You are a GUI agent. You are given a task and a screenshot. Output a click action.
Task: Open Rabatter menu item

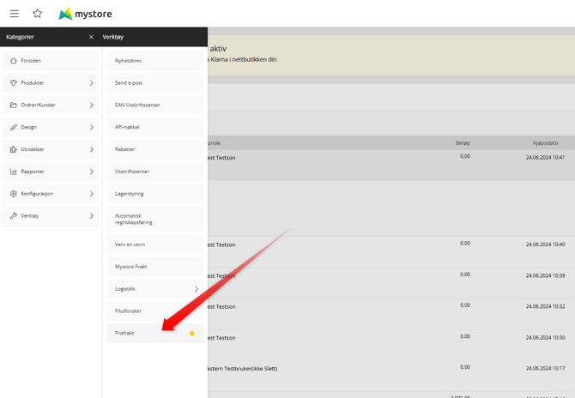(x=155, y=149)
